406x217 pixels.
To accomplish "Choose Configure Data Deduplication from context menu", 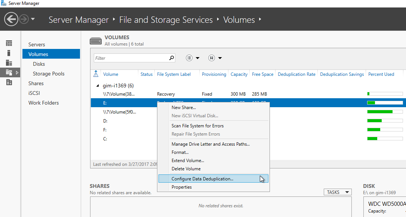I will 202,179.
